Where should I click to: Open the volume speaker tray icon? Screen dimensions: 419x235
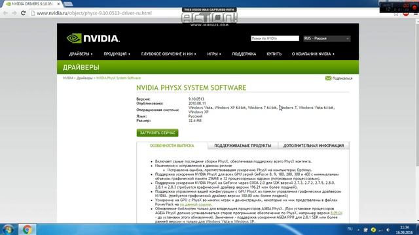pyautogui.click(x=388, y=230)
